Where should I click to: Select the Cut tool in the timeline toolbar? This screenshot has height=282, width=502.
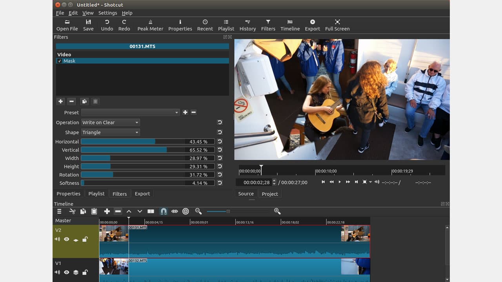[72, 211]
